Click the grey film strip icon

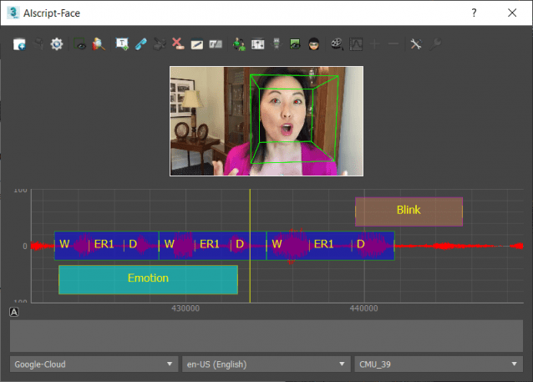click(x=216, y=44)
